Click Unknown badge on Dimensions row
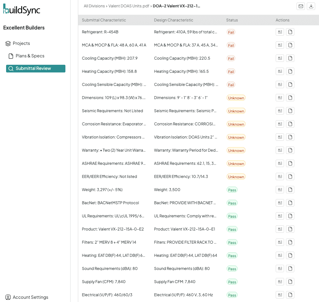This screenshot has height=302, width=319. point(236,98)
